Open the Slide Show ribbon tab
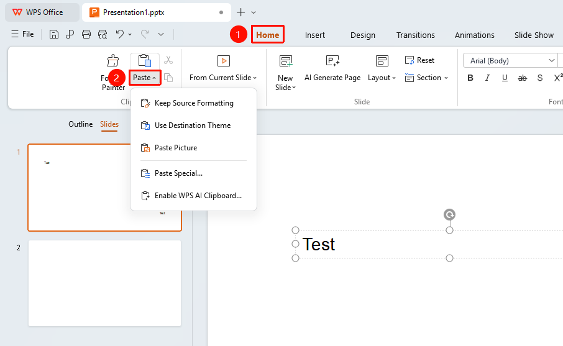563x346 pixels. 534,35
